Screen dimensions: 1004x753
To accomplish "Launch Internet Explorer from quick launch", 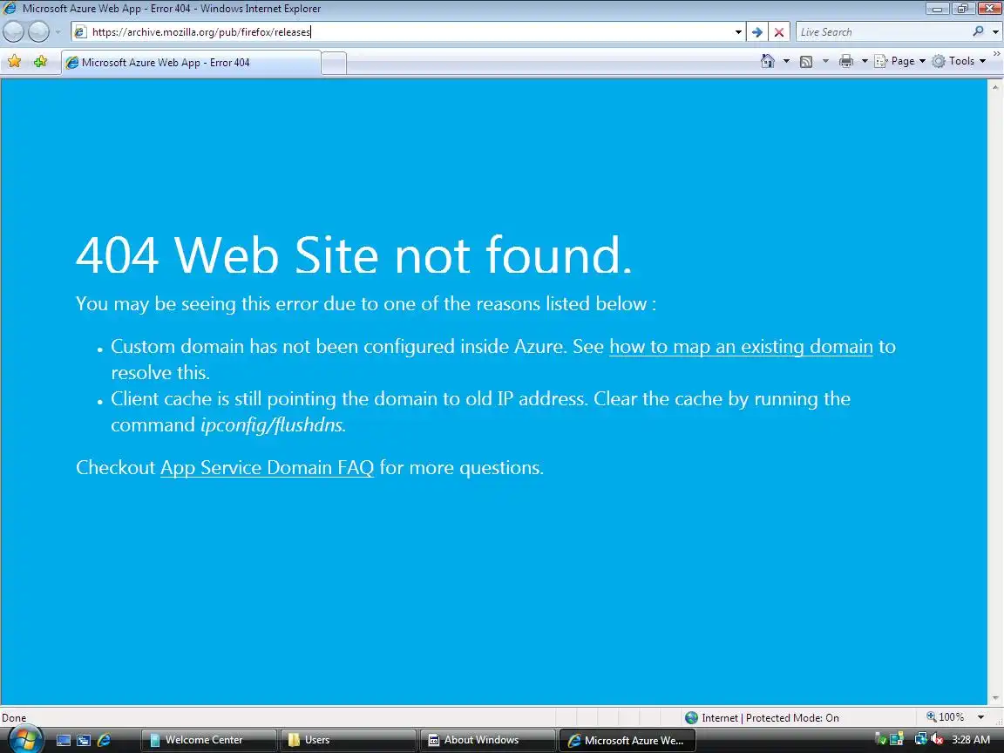I will tap(104, 740).
